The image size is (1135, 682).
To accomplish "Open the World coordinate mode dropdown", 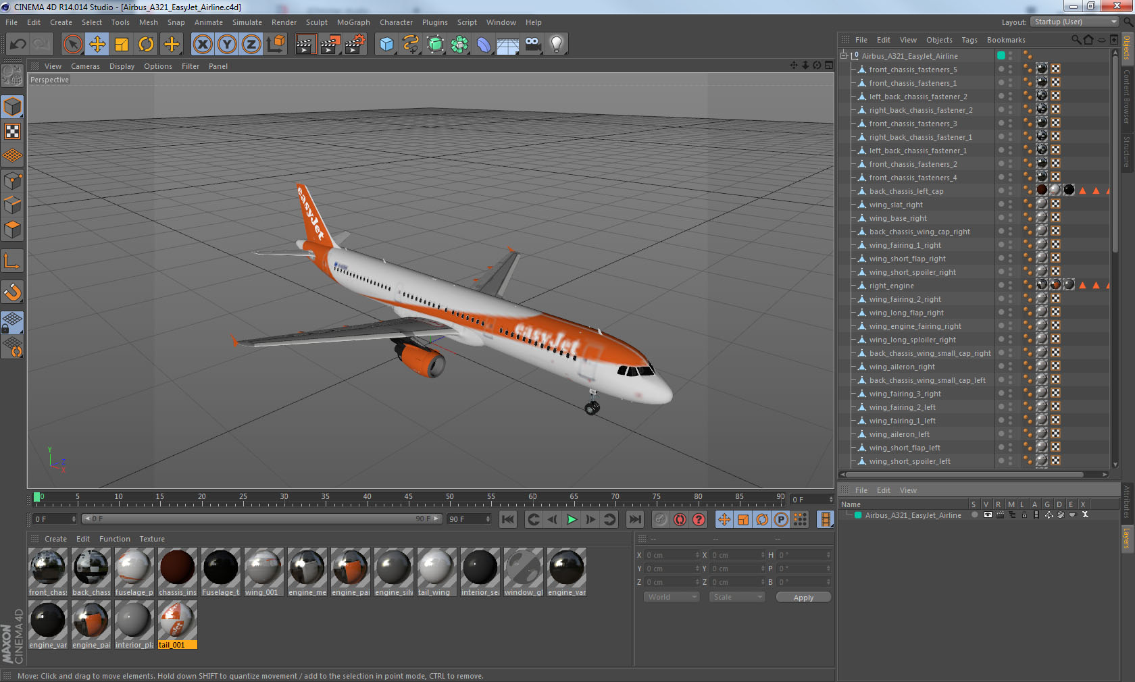I will 671,597.
